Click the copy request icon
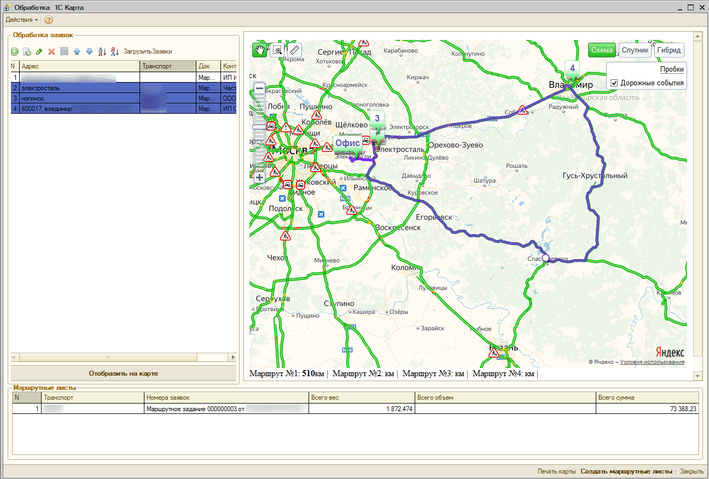The height and width of the screenshot is (479, 709). coord(27,51)
